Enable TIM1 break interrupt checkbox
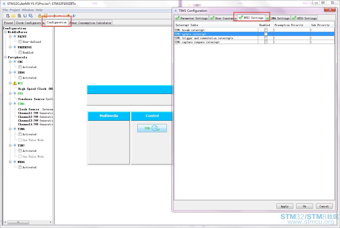This screenshot has height=228, width=340. pos(266,30)
